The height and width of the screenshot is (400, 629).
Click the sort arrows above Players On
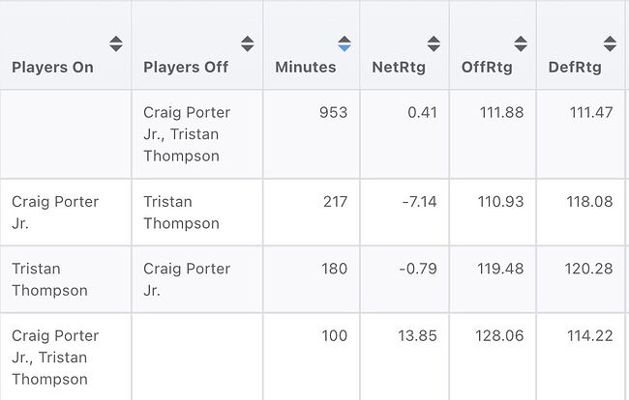click(115, 44)
